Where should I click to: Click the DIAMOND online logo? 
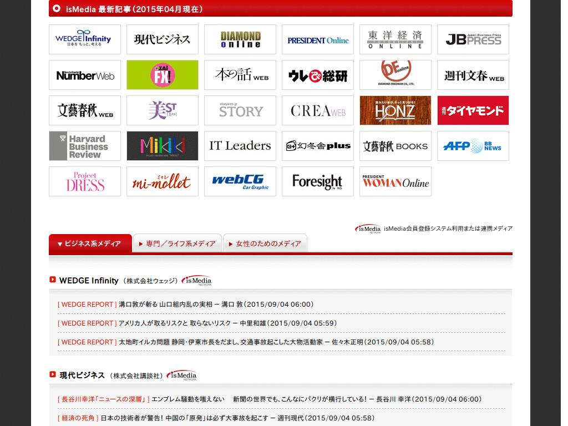click(240, 39)
